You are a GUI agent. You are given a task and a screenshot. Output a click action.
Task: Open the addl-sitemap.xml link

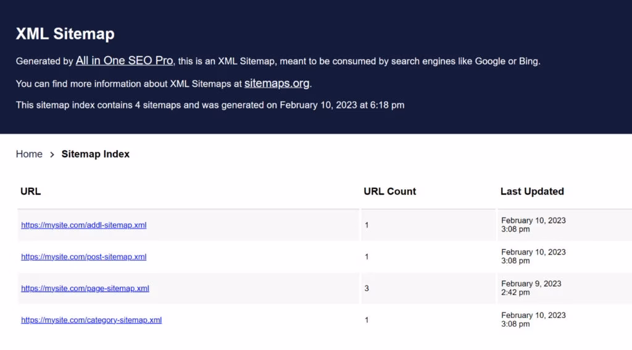tap(84, 225)
